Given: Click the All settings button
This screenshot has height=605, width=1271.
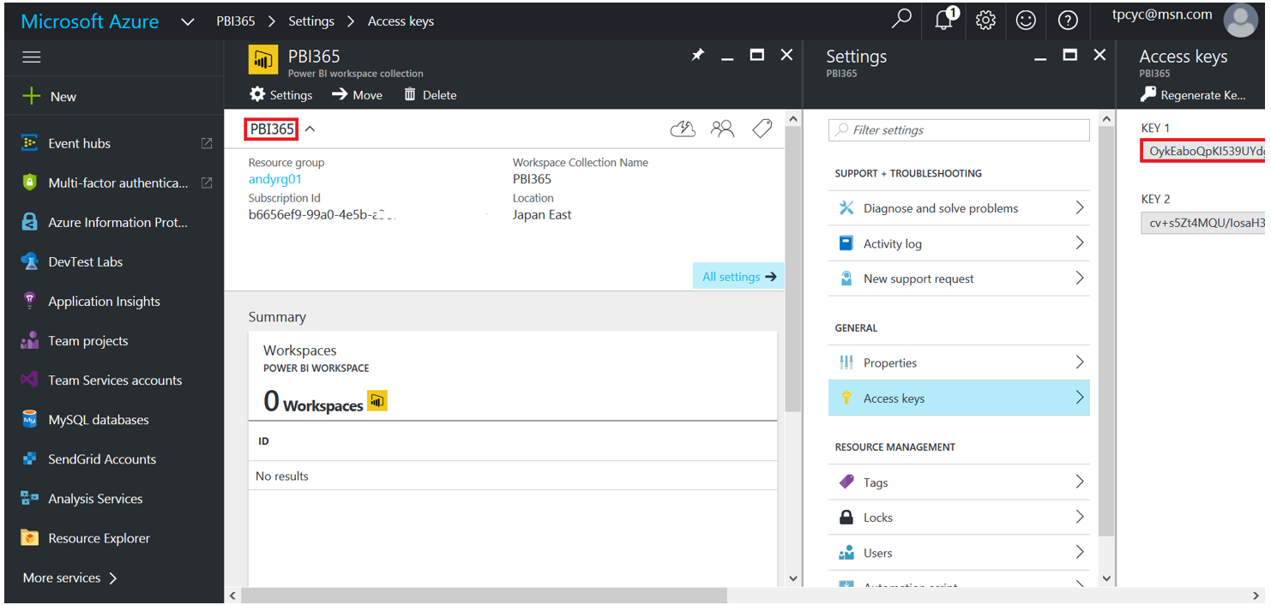Looking at the screenshot, I should [x=738, y=276].
